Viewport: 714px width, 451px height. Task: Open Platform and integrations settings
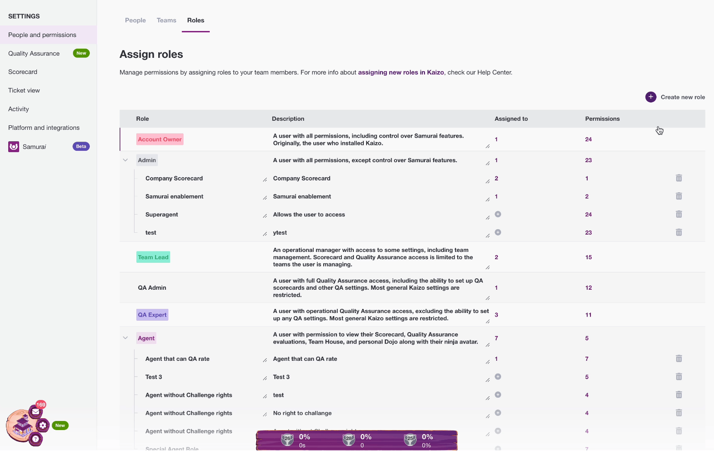coord(48,128)
